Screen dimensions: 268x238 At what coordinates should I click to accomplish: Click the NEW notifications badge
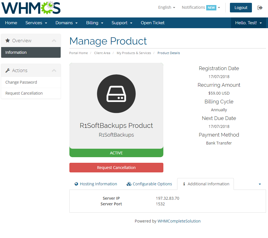pos(211,8)
